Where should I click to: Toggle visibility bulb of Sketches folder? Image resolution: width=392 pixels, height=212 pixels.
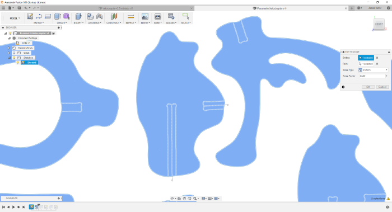pyautogui.click(x=14, y=58)
